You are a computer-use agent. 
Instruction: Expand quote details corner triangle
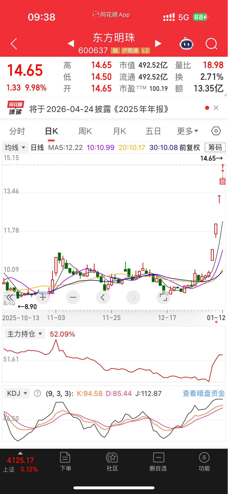225,95
